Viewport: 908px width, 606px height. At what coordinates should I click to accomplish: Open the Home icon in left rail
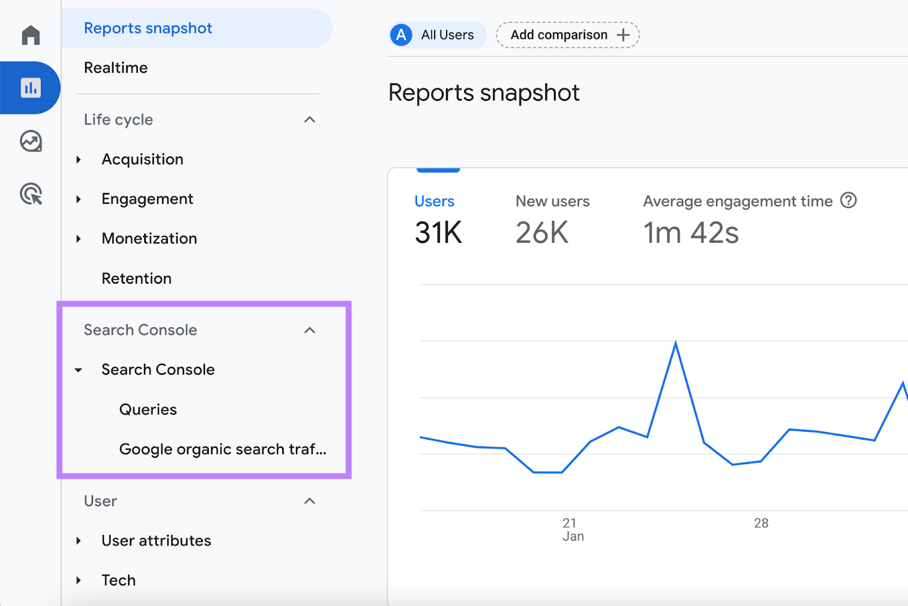pos(30,35)
